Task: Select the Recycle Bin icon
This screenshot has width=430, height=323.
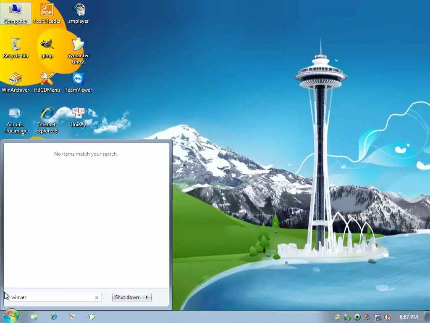Action: pos(16,48)
